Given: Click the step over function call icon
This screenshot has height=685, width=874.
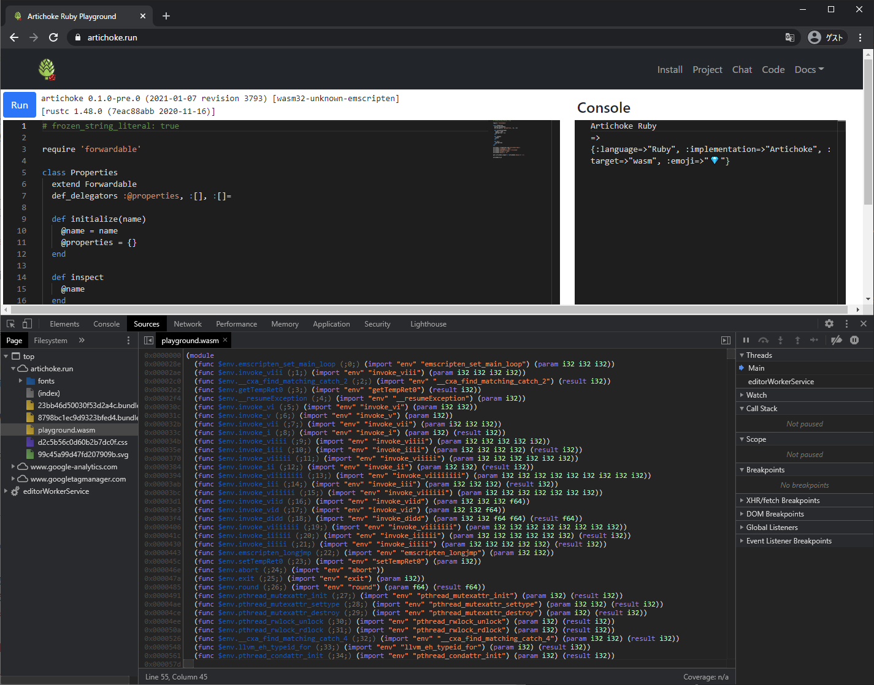Looking at the screenshot, I should pyautogui.click(x=763, y=340).
